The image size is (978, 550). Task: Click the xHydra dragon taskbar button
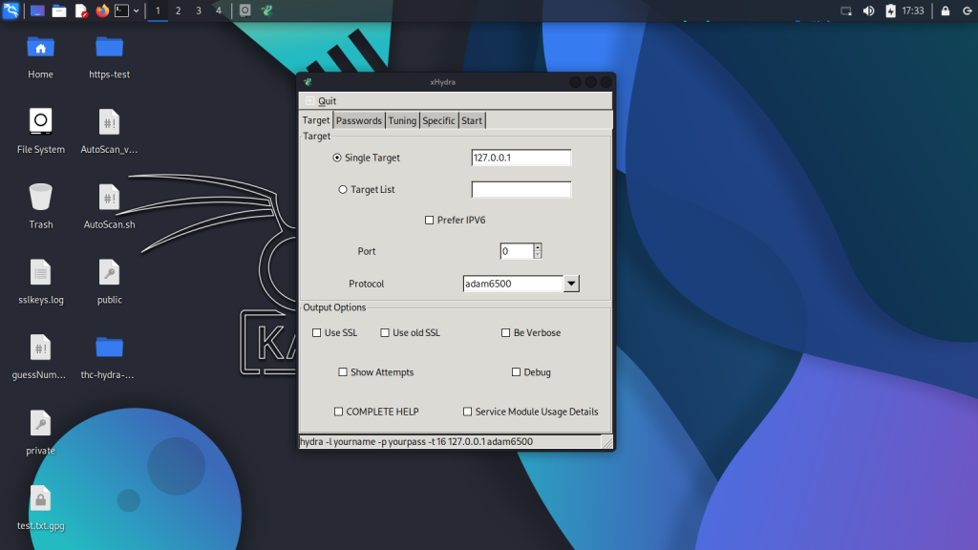click(x=267, y=11)
